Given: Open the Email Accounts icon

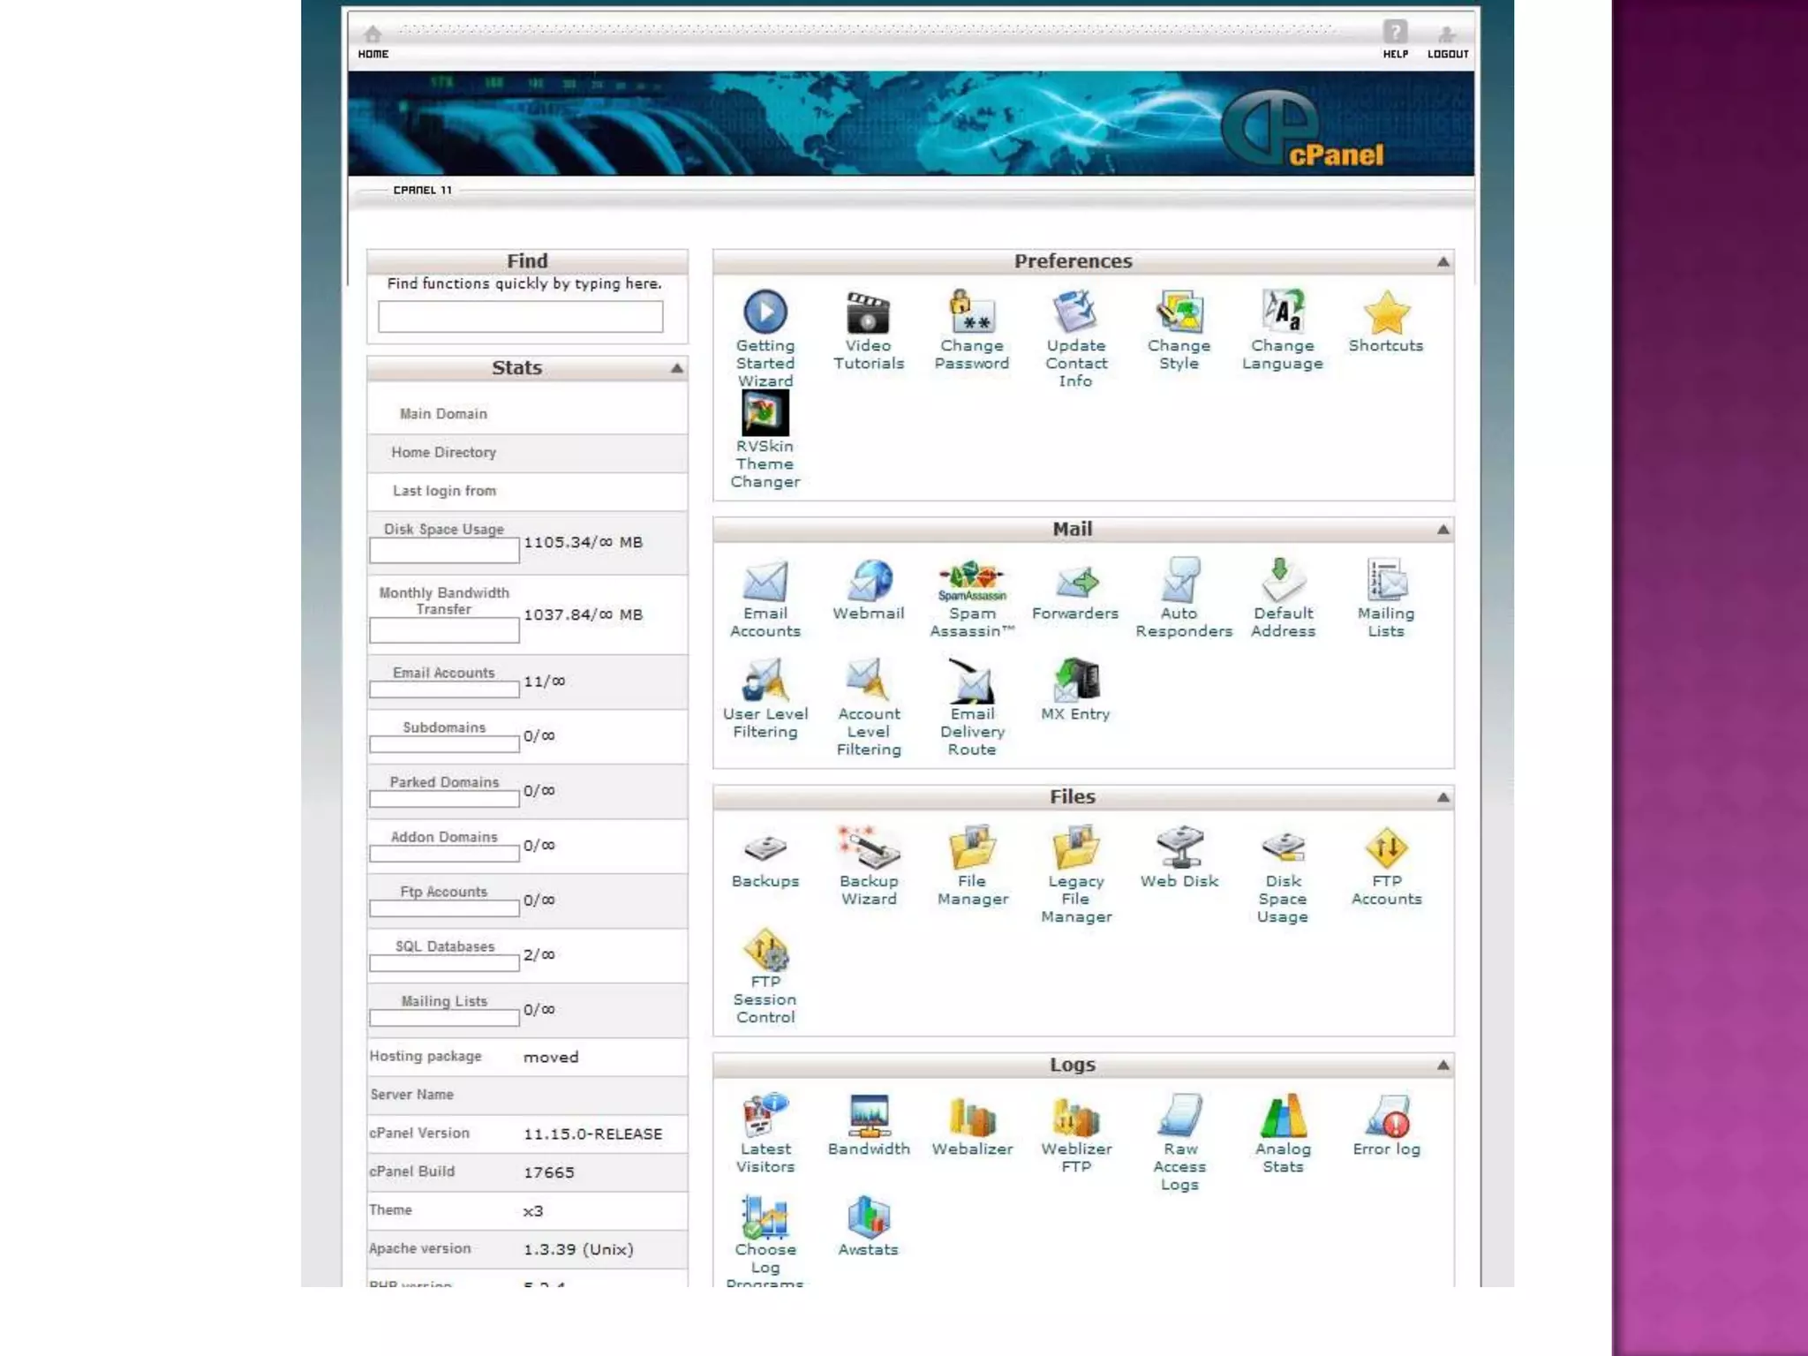Looking at the screenshot, I should point(765,583).
